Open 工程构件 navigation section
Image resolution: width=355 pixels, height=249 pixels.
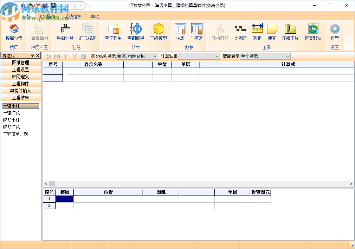[x=21, y=84]
